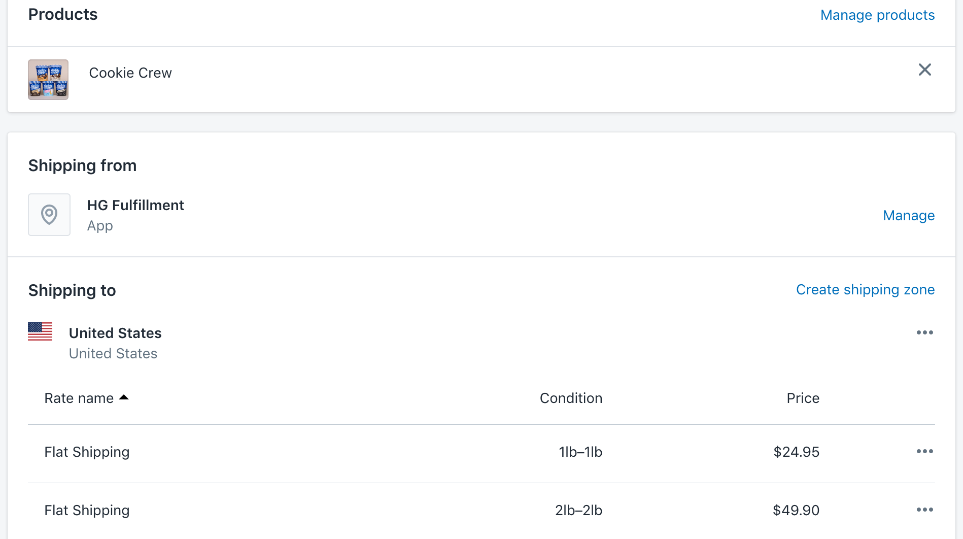963x539 pixels.
Task: Click the United States flag icon
Action: 40,331
